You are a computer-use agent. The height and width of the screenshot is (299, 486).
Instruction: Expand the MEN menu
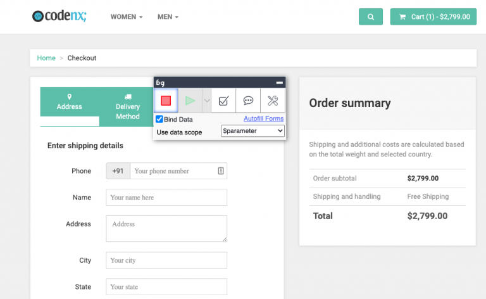(x=168, y=17)
